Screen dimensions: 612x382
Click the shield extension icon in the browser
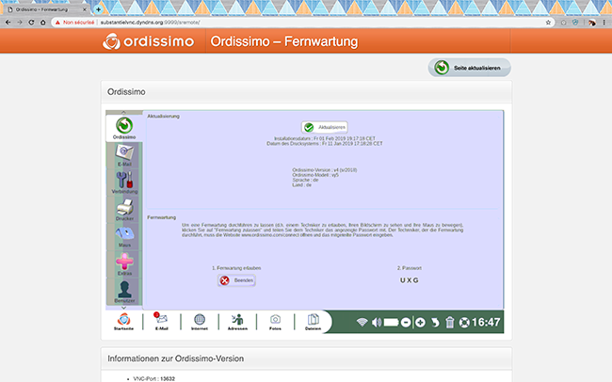[575, 23]
